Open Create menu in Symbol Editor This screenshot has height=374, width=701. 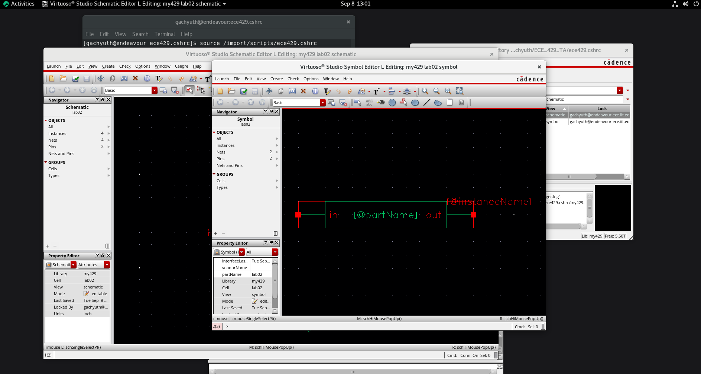276,79
